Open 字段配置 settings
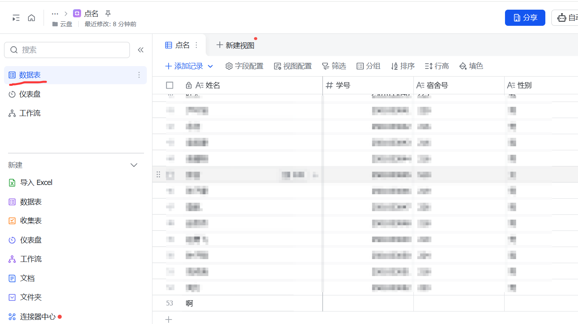 click(x=244, y=66)
